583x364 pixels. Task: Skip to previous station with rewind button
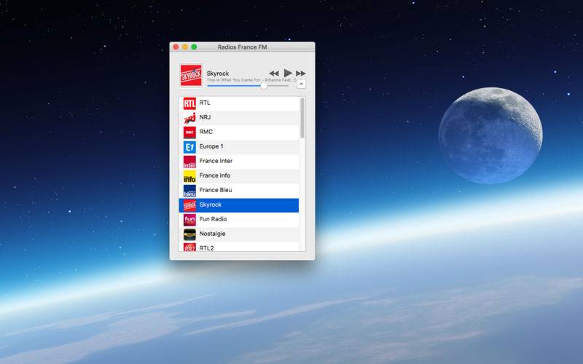click(x=274, y=74)
